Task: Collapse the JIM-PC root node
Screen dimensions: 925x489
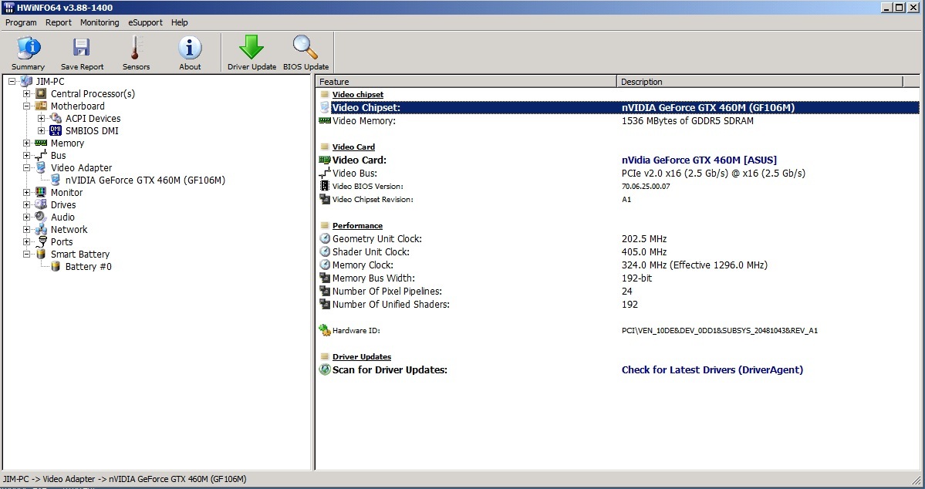Action: coord(12,82)
